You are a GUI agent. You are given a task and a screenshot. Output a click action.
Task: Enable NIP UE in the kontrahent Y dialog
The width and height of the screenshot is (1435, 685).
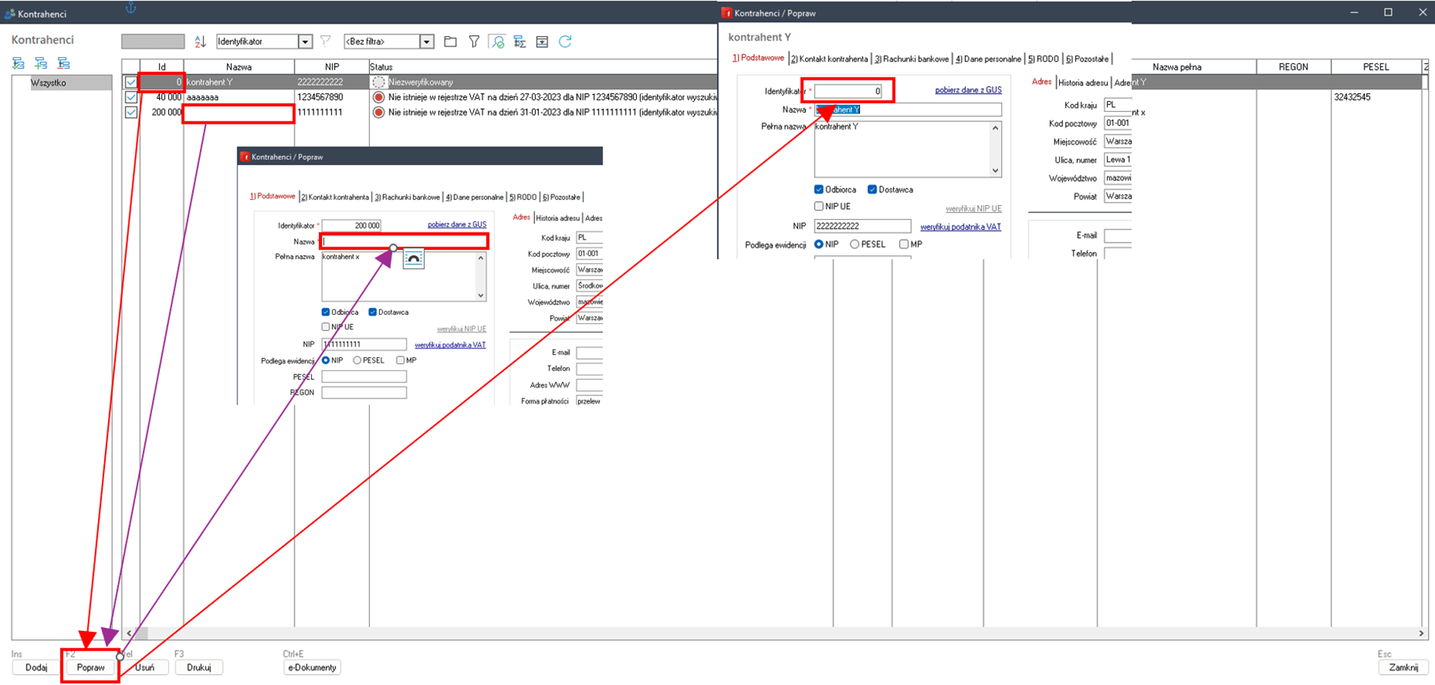click(819, 207)
